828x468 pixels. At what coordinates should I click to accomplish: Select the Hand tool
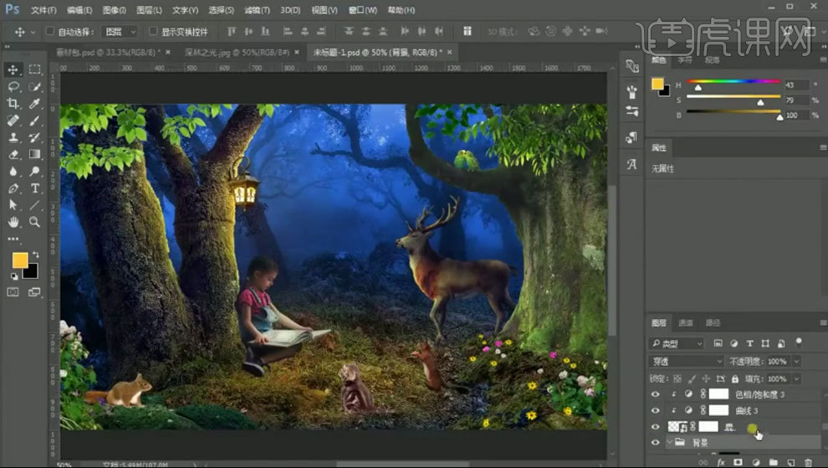pos(13,222)
